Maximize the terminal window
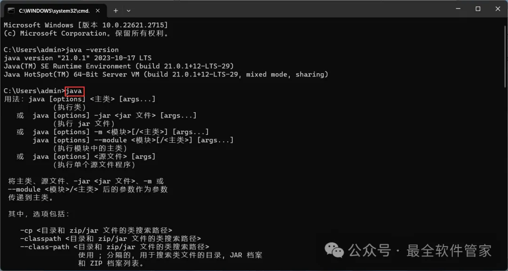Viewport: 508px width, 271px height. (x=478, y=9)
